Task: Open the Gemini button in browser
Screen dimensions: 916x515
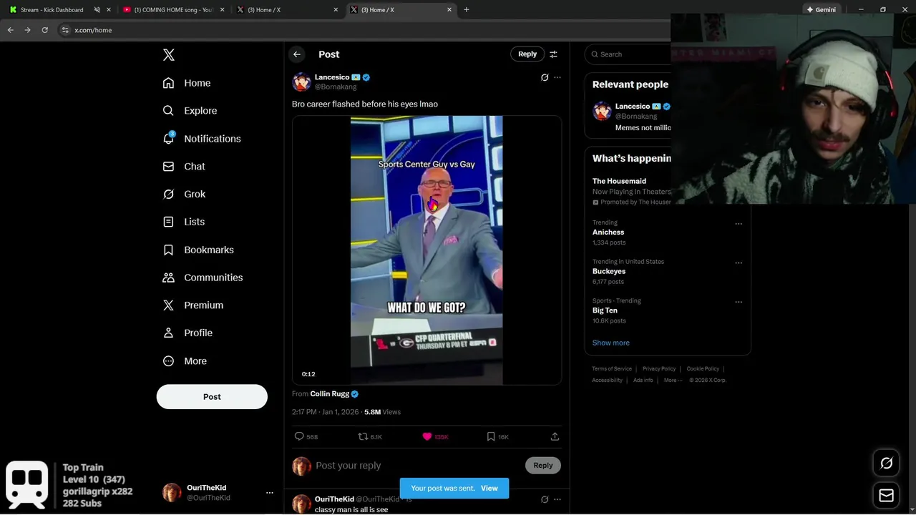Action: pos(821,10)
